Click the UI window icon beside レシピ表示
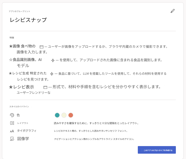 45,87
